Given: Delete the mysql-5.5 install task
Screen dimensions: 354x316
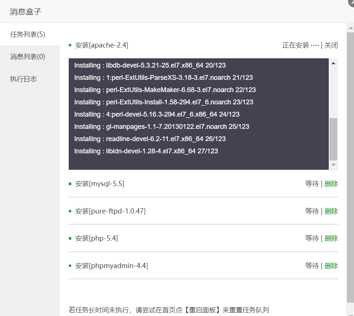Looking at the screenshot, I should click(x=331, y=183).
